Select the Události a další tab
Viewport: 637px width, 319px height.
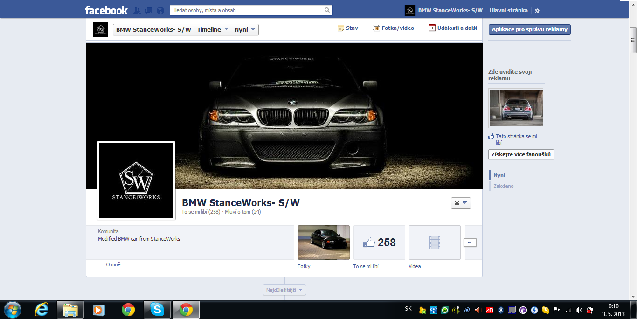coord(453,28)
